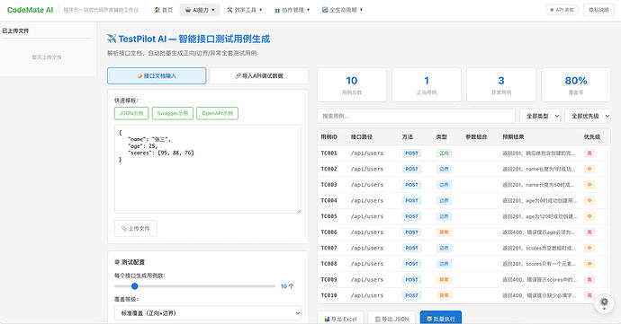
Task: Click the 异常 type tag in TC006
Action: (444, 232)
